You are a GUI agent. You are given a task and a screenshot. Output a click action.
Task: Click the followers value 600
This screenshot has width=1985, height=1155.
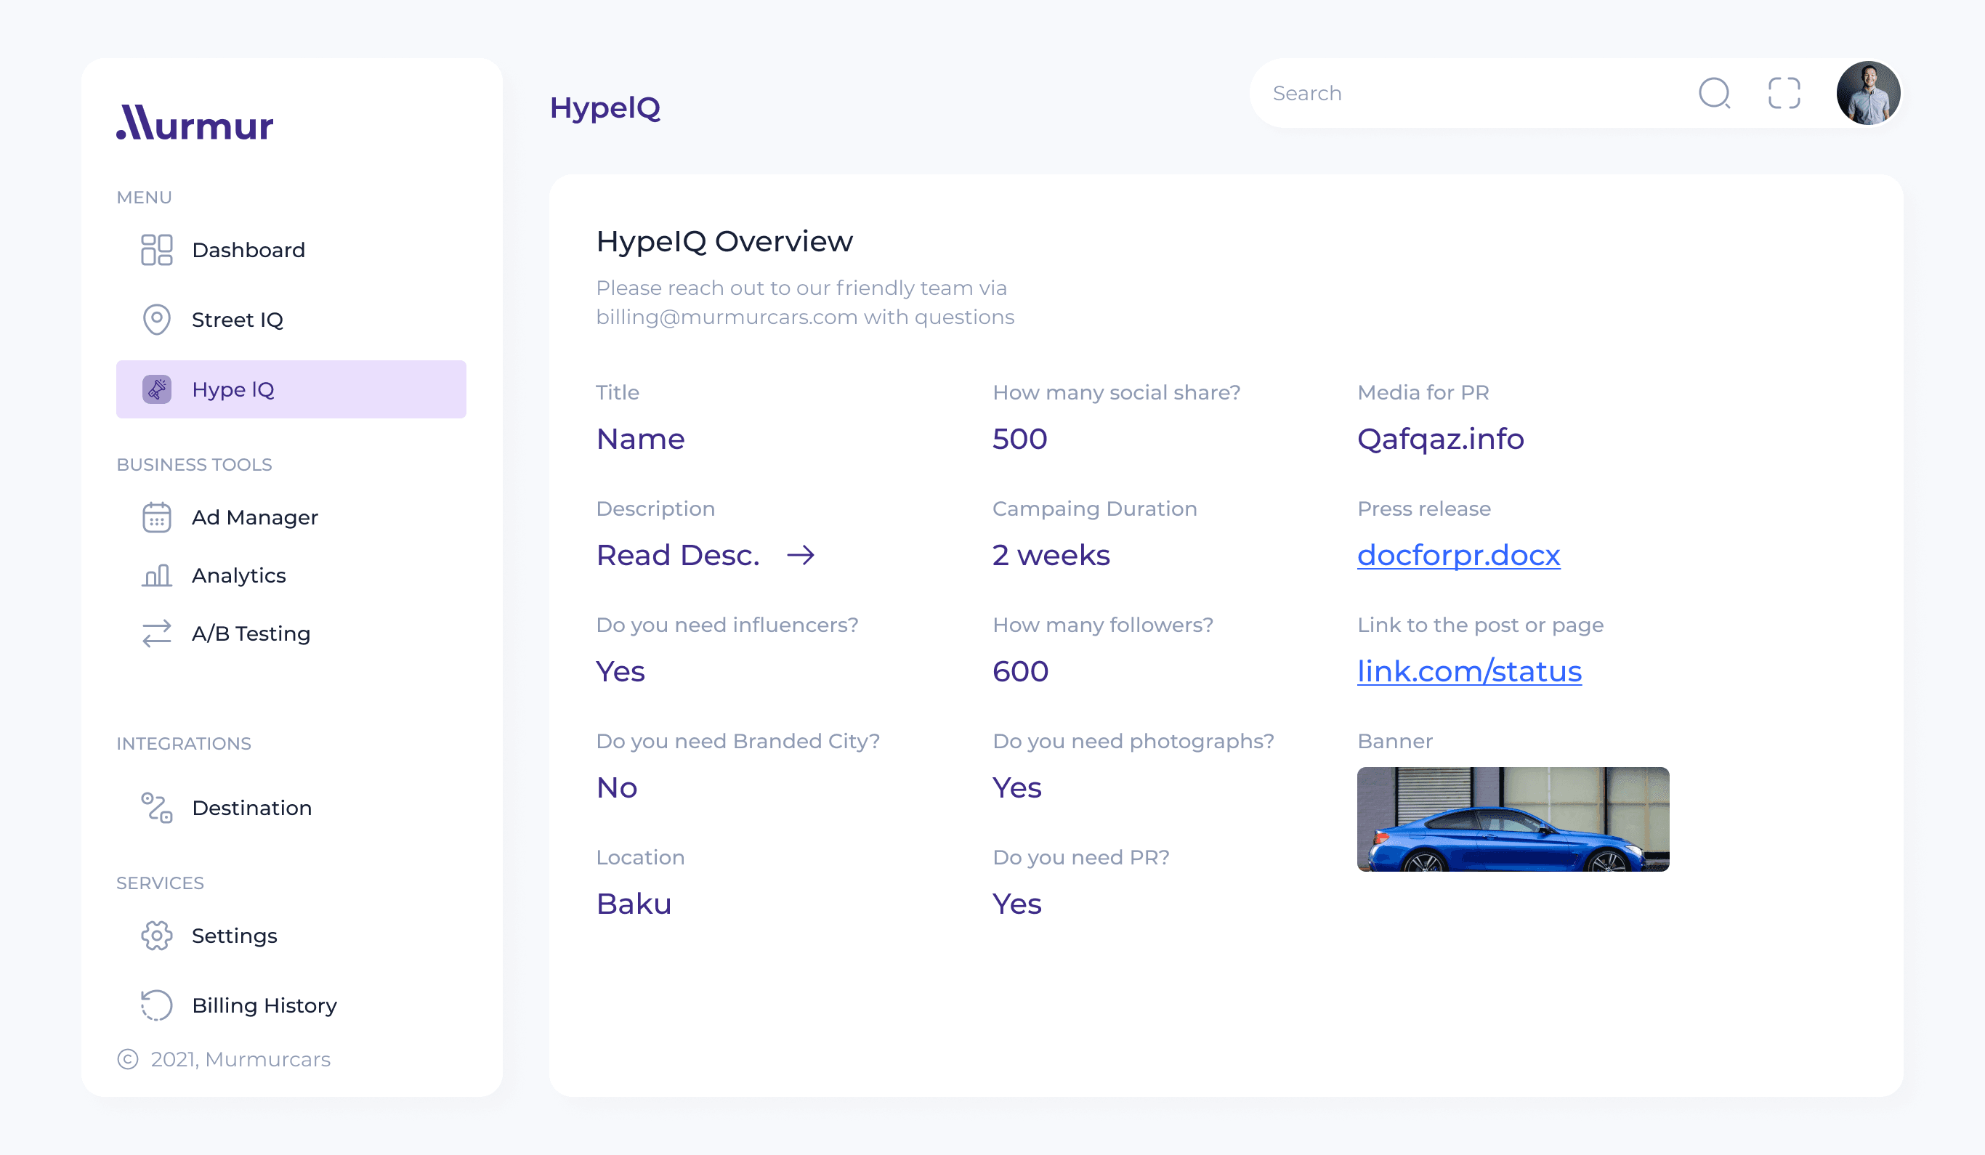pyautogui.click(x=1020, y=672)
